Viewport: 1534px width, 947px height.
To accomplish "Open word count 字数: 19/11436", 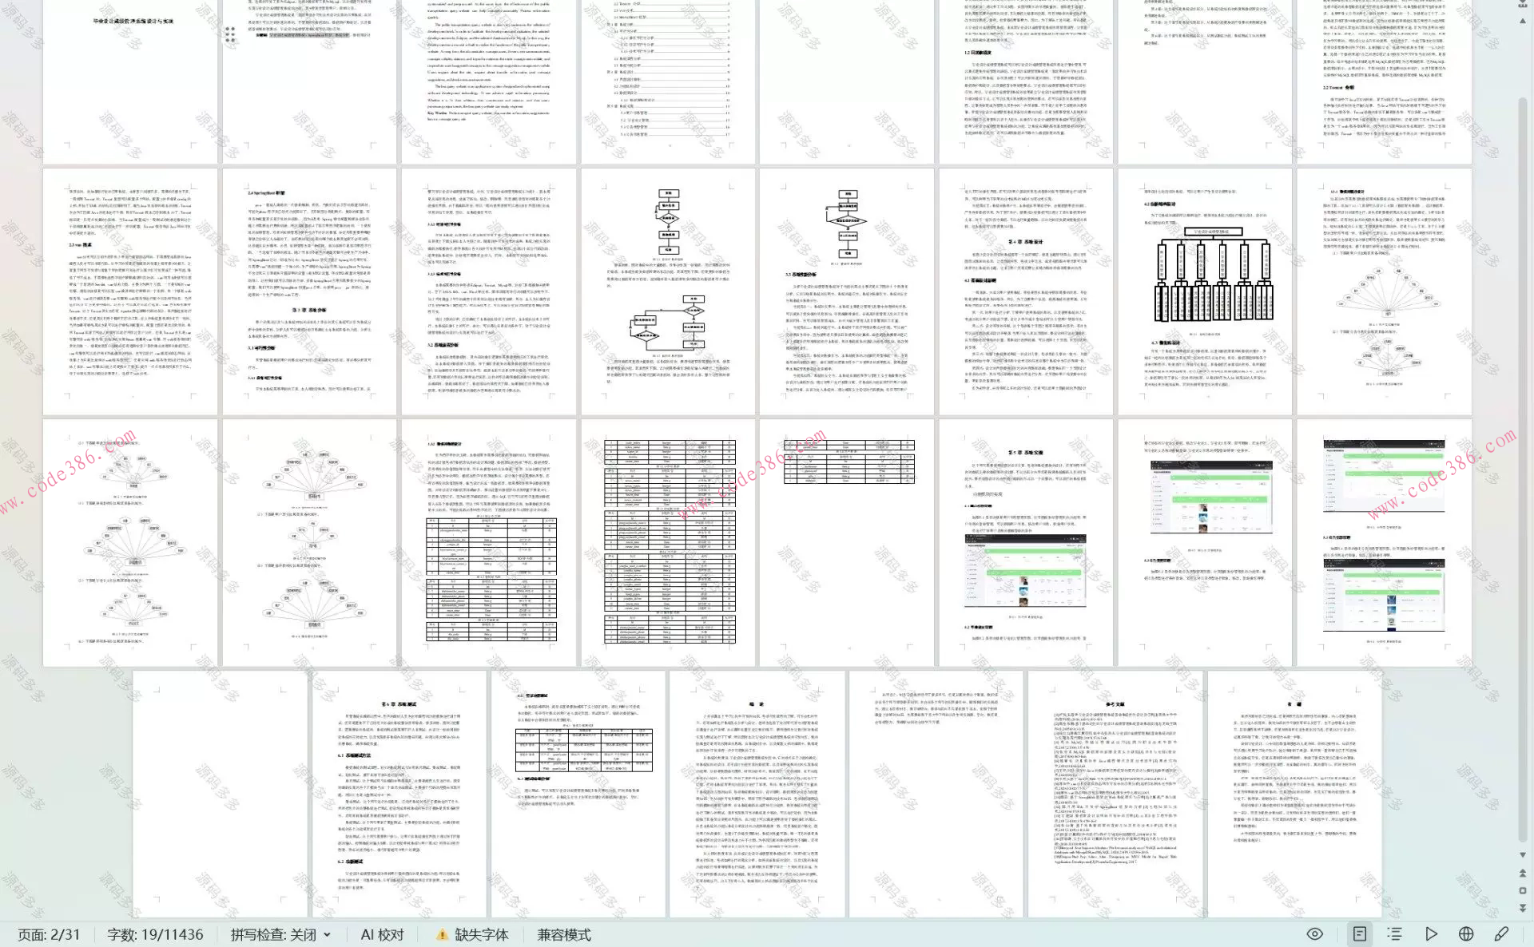I will click(x=155, y=934).
